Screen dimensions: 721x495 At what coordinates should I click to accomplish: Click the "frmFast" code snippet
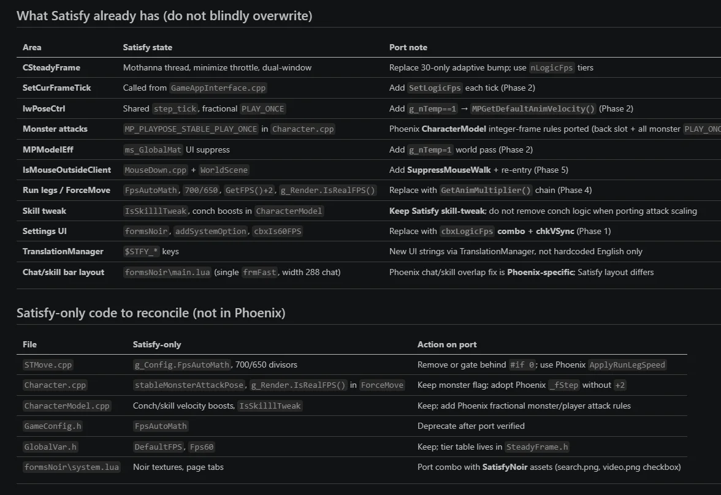260,272
